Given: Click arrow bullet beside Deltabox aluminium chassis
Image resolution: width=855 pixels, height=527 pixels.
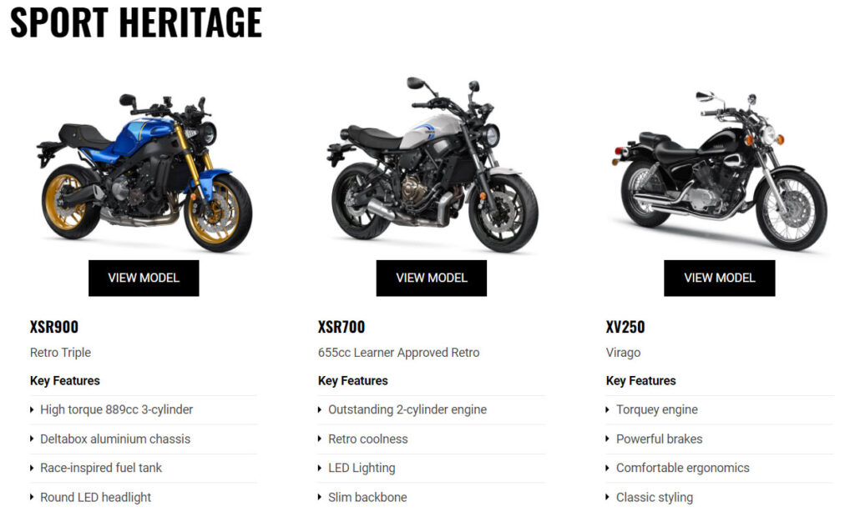Looking at the screenshot, I should pyautogui.click(x=32, y=439).
